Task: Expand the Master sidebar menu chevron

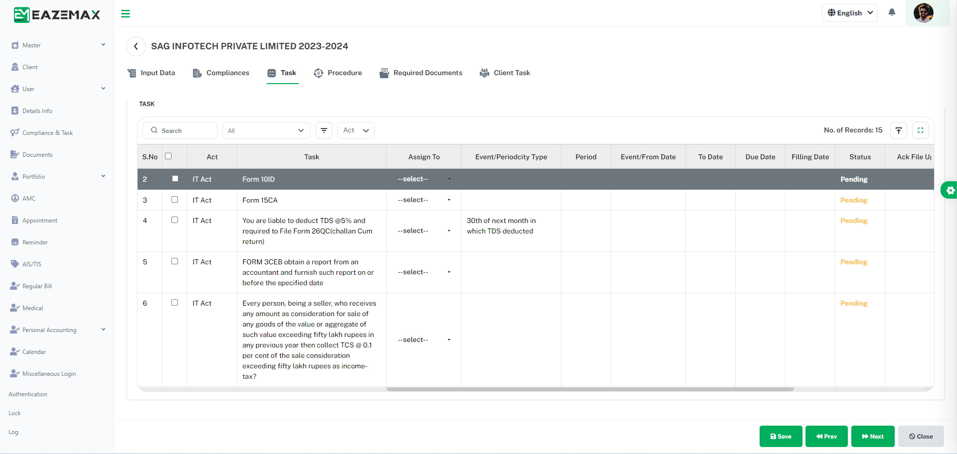Action: point(103,45)
